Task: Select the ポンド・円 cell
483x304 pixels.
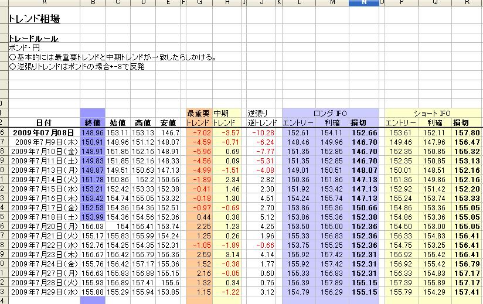Action: 23,47
